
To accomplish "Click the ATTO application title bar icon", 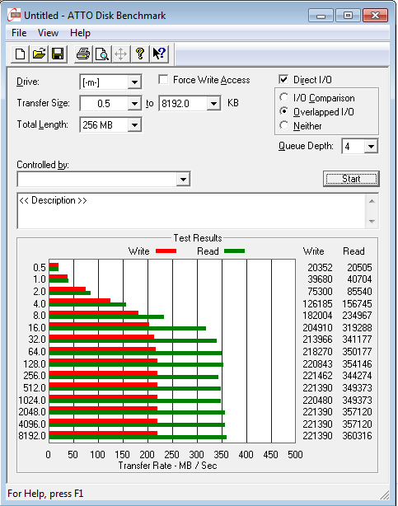I will pos(14,15).
